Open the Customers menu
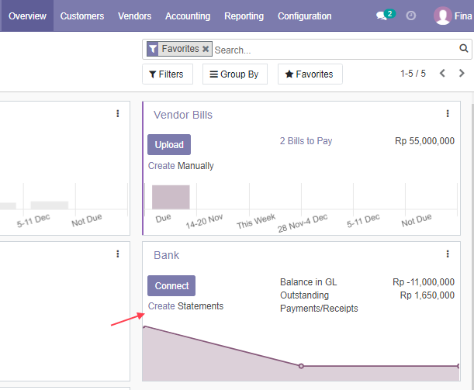This screenshot has height=390, width=474. coord(82,16)
